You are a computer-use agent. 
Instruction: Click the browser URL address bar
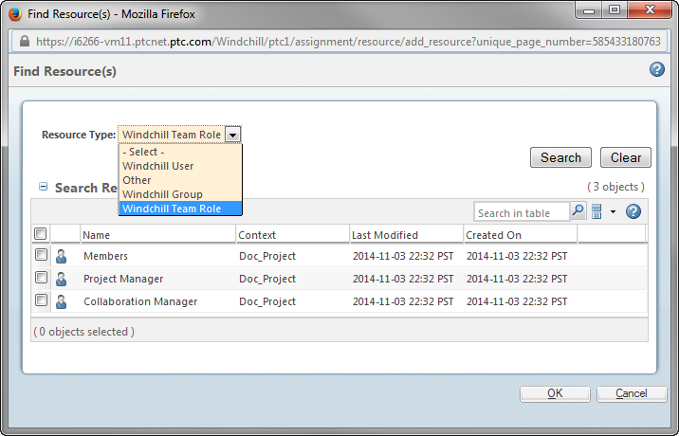click(x=339, y=42)
